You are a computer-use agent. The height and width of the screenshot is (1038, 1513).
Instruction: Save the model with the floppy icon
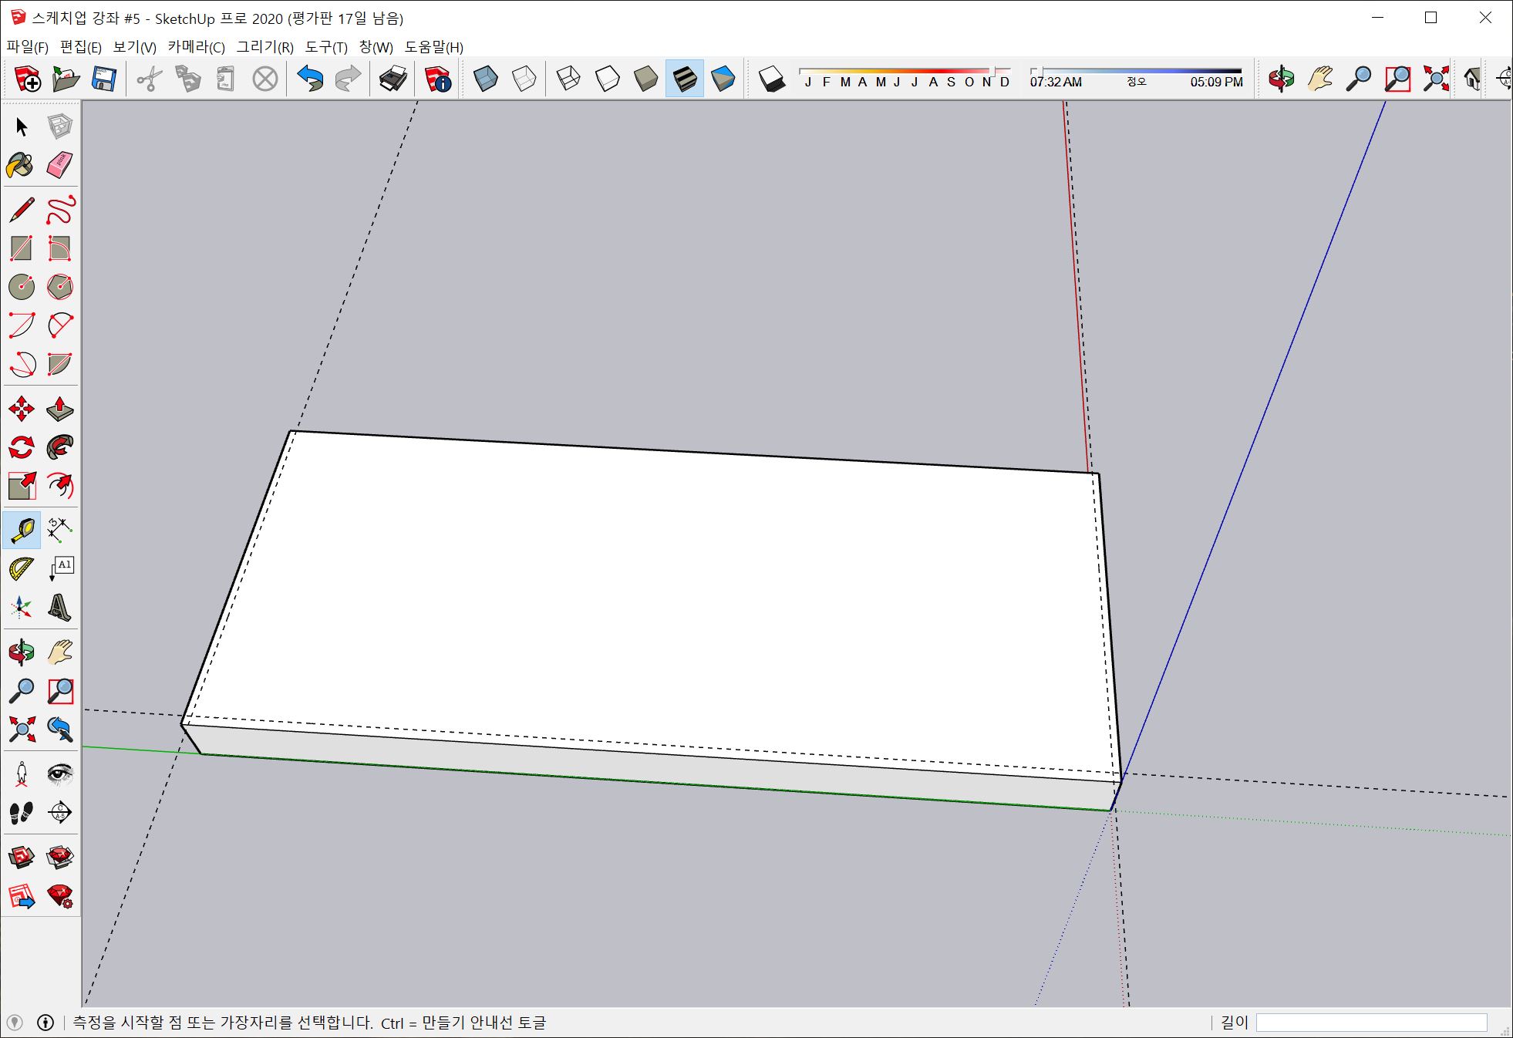[103, 79]
